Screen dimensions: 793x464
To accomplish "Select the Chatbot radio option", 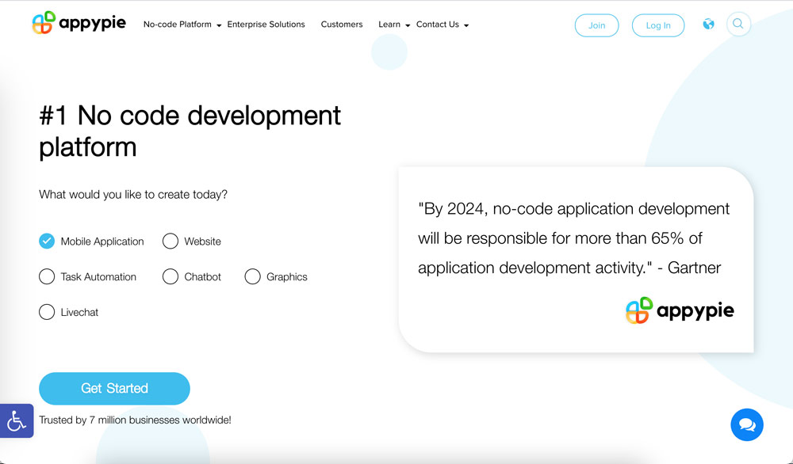I will pos(170,276).
